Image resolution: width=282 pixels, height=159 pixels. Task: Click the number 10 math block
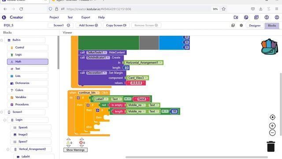(x=174, y=111)
